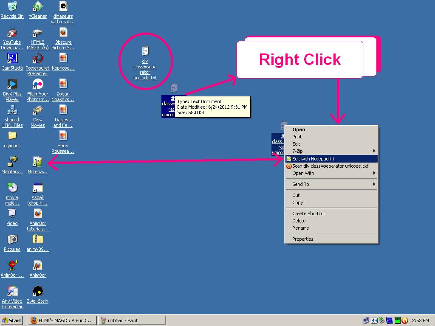Click the Start button
This screenshot has width=435, height=326.
tap(11, 320)
